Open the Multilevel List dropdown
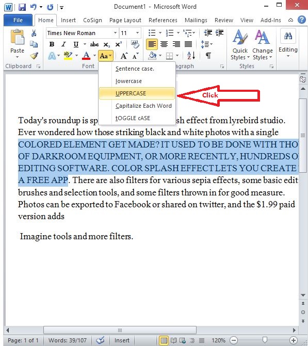 point(193,33)
